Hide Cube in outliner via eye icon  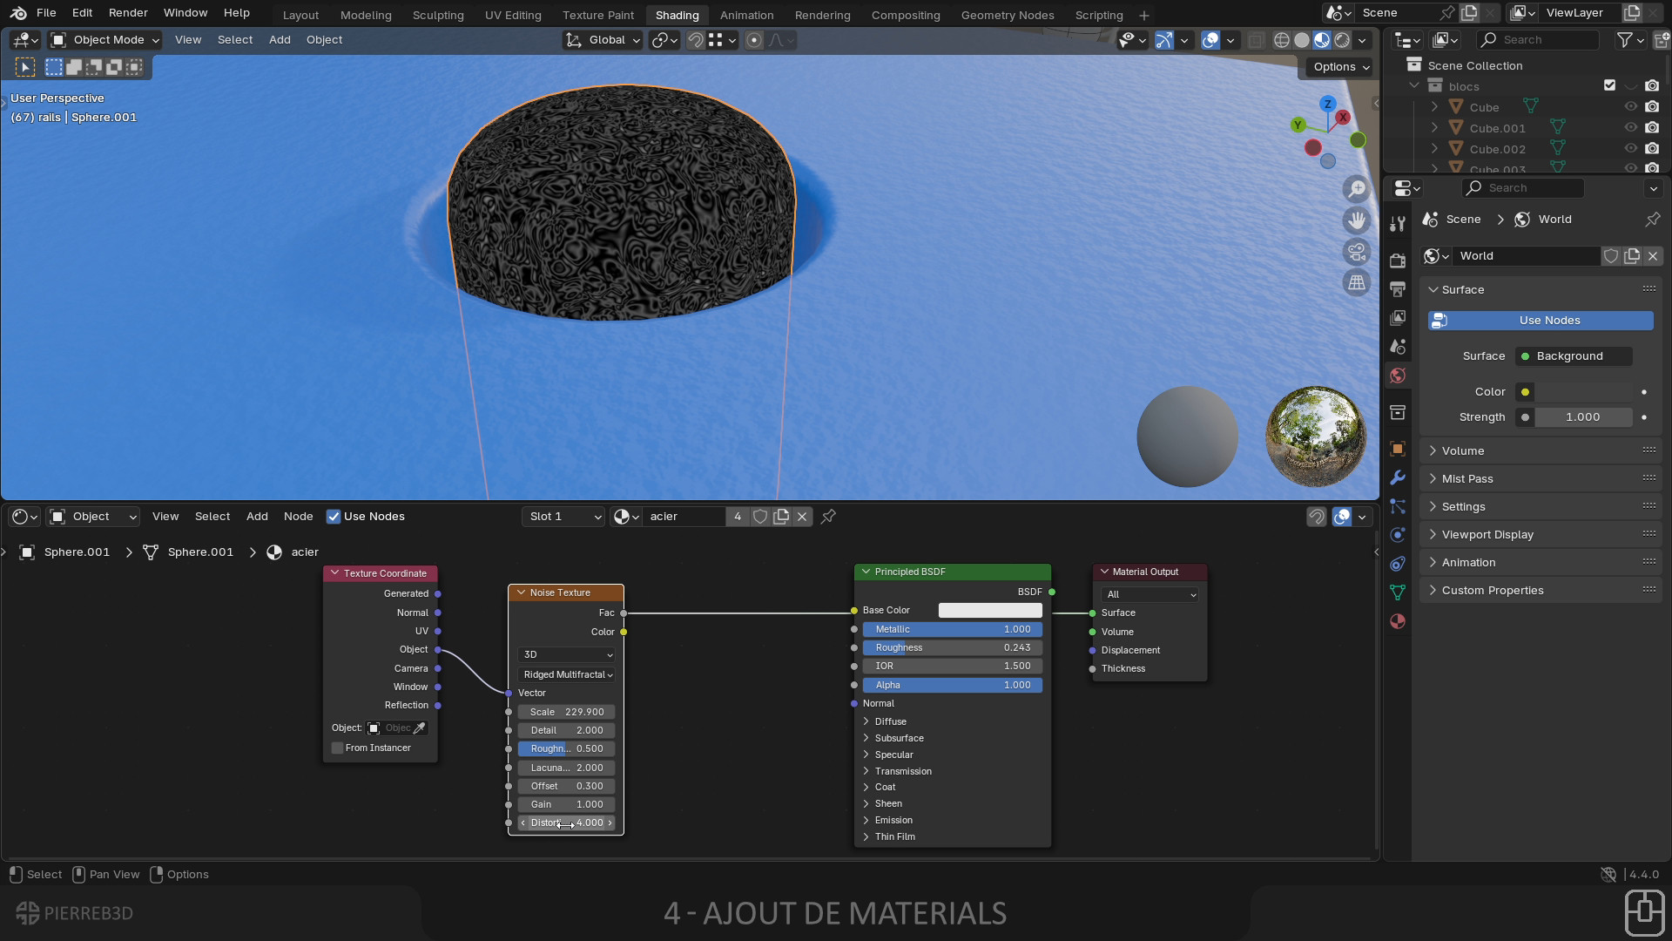tap(1631, 107)
